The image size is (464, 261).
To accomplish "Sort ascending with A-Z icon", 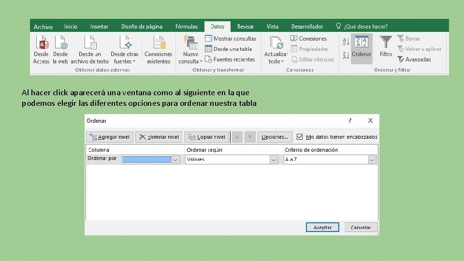I will [346, 42].
